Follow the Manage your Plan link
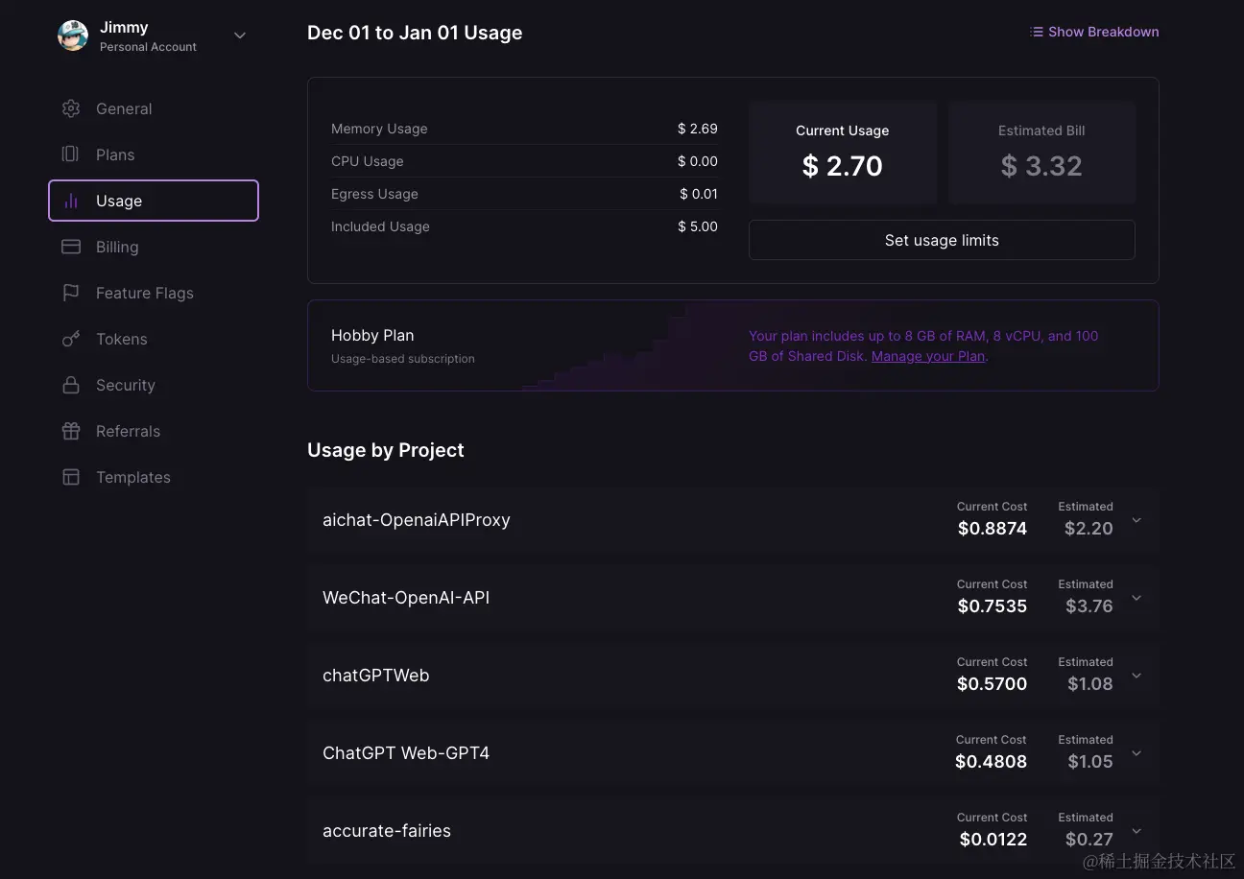 click(x=928, y=356)
